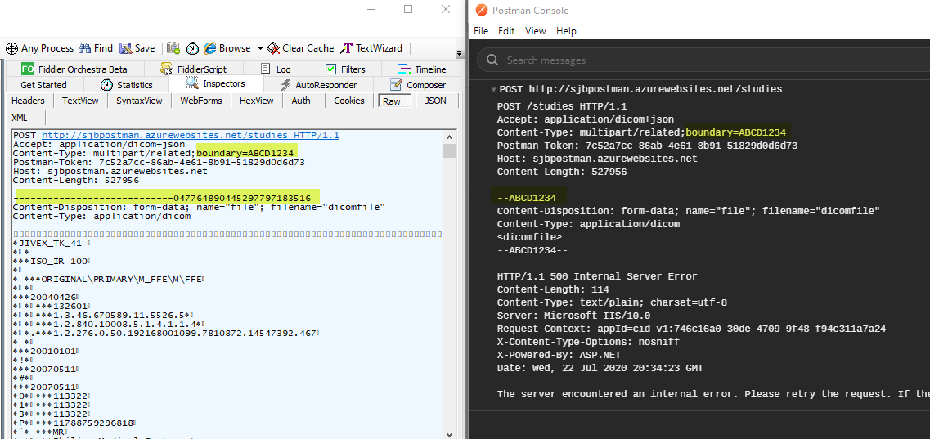The height and width of the screenshot is (439, 930).
Task: Select the WebForms inspector tab
Action: (x=201, y=101)
